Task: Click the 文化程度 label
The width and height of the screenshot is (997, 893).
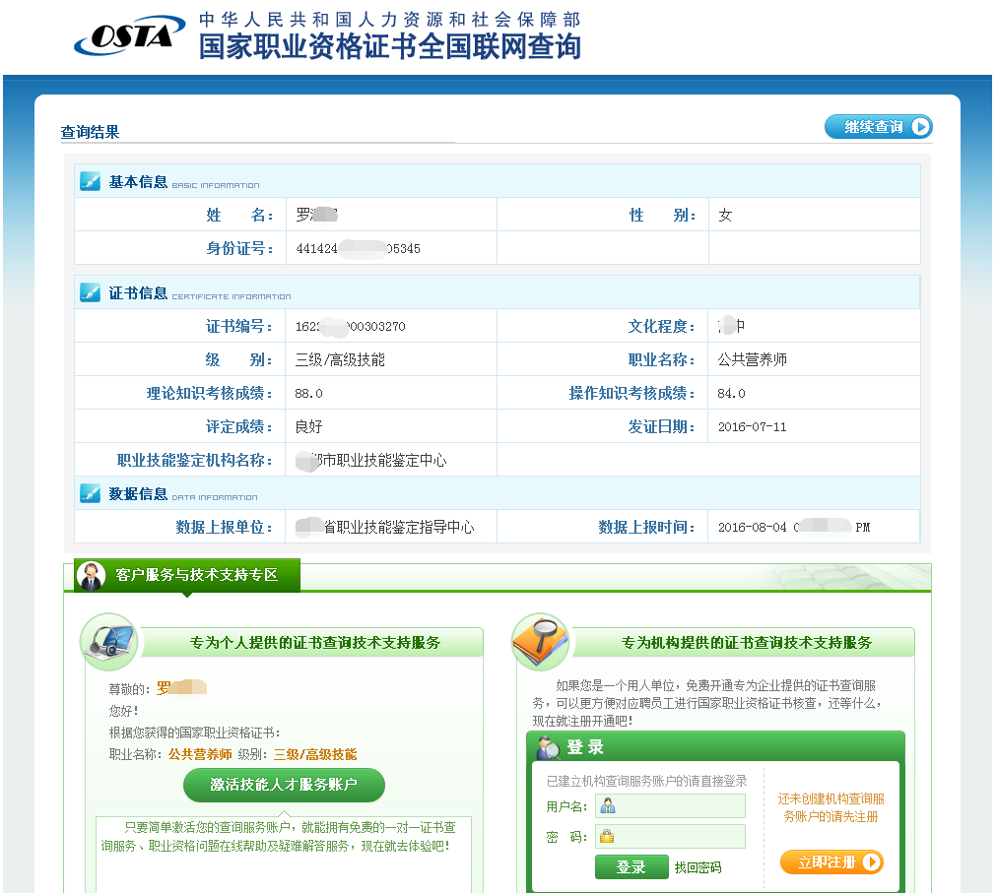Action: (x=661, y=326)
